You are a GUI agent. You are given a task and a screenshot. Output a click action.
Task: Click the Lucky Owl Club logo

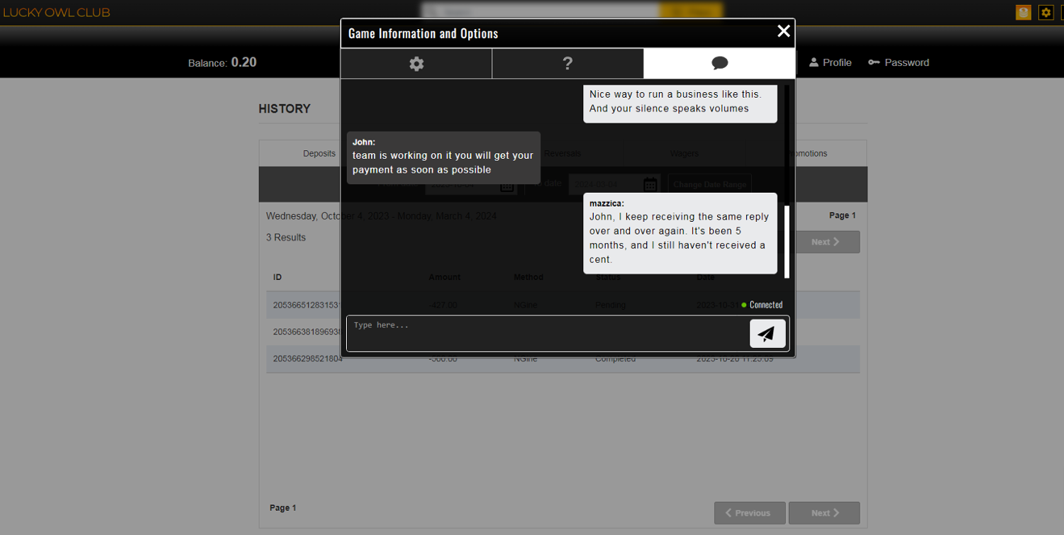point(57,13)
